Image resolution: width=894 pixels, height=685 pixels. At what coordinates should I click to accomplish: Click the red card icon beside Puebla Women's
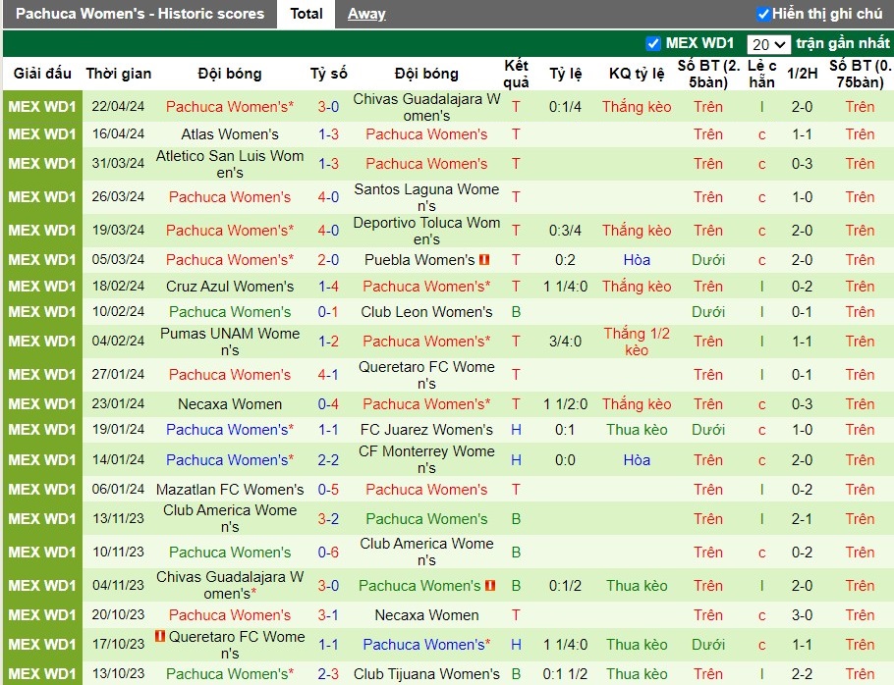point(484,260)
